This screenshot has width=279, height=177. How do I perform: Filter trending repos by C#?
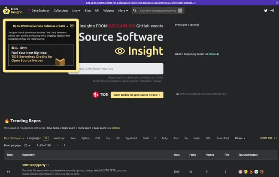[x=118, y=138]
